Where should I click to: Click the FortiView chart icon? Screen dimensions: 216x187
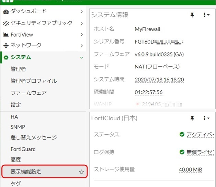click(6, 35)
